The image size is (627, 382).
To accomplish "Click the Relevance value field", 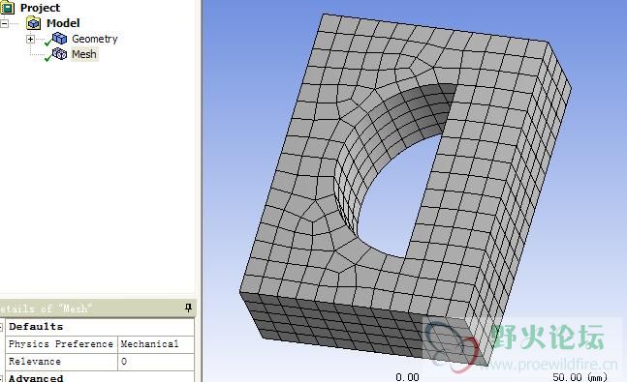I will tap(156, 362).
